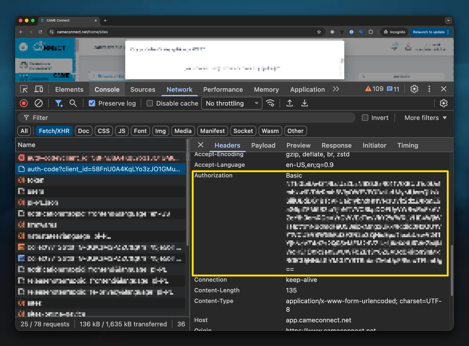
Task: Open the network search magnifier
Action: pyautogui.click(x=73, y=103)
